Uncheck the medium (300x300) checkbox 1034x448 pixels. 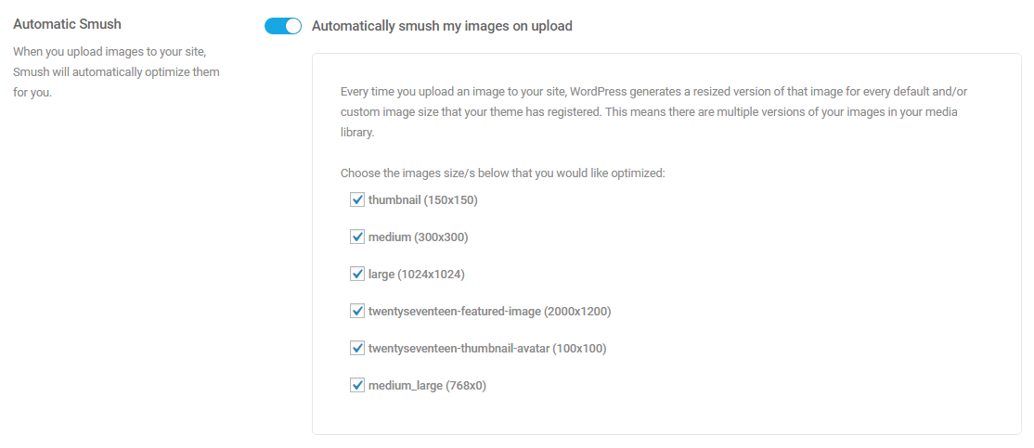tap(356, 237)
